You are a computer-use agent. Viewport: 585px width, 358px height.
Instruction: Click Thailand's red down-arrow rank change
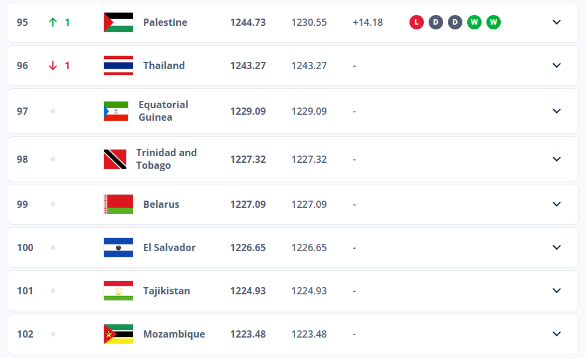[x=53, y=65]
